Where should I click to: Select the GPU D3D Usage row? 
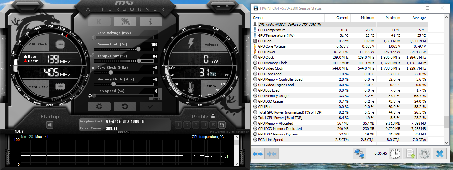pyautogui.click(x=340, y=101)
